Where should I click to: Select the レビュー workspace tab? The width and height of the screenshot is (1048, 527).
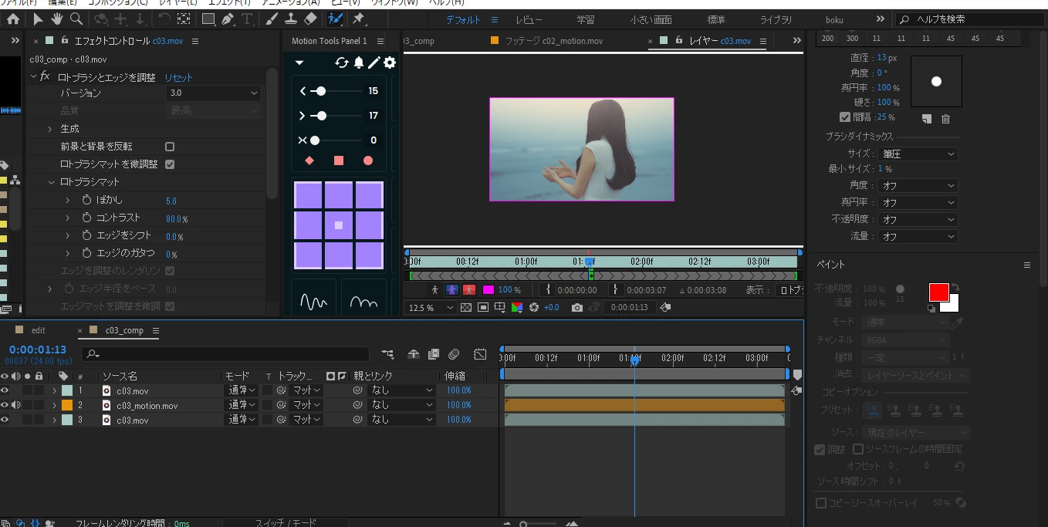coord(529,19)
